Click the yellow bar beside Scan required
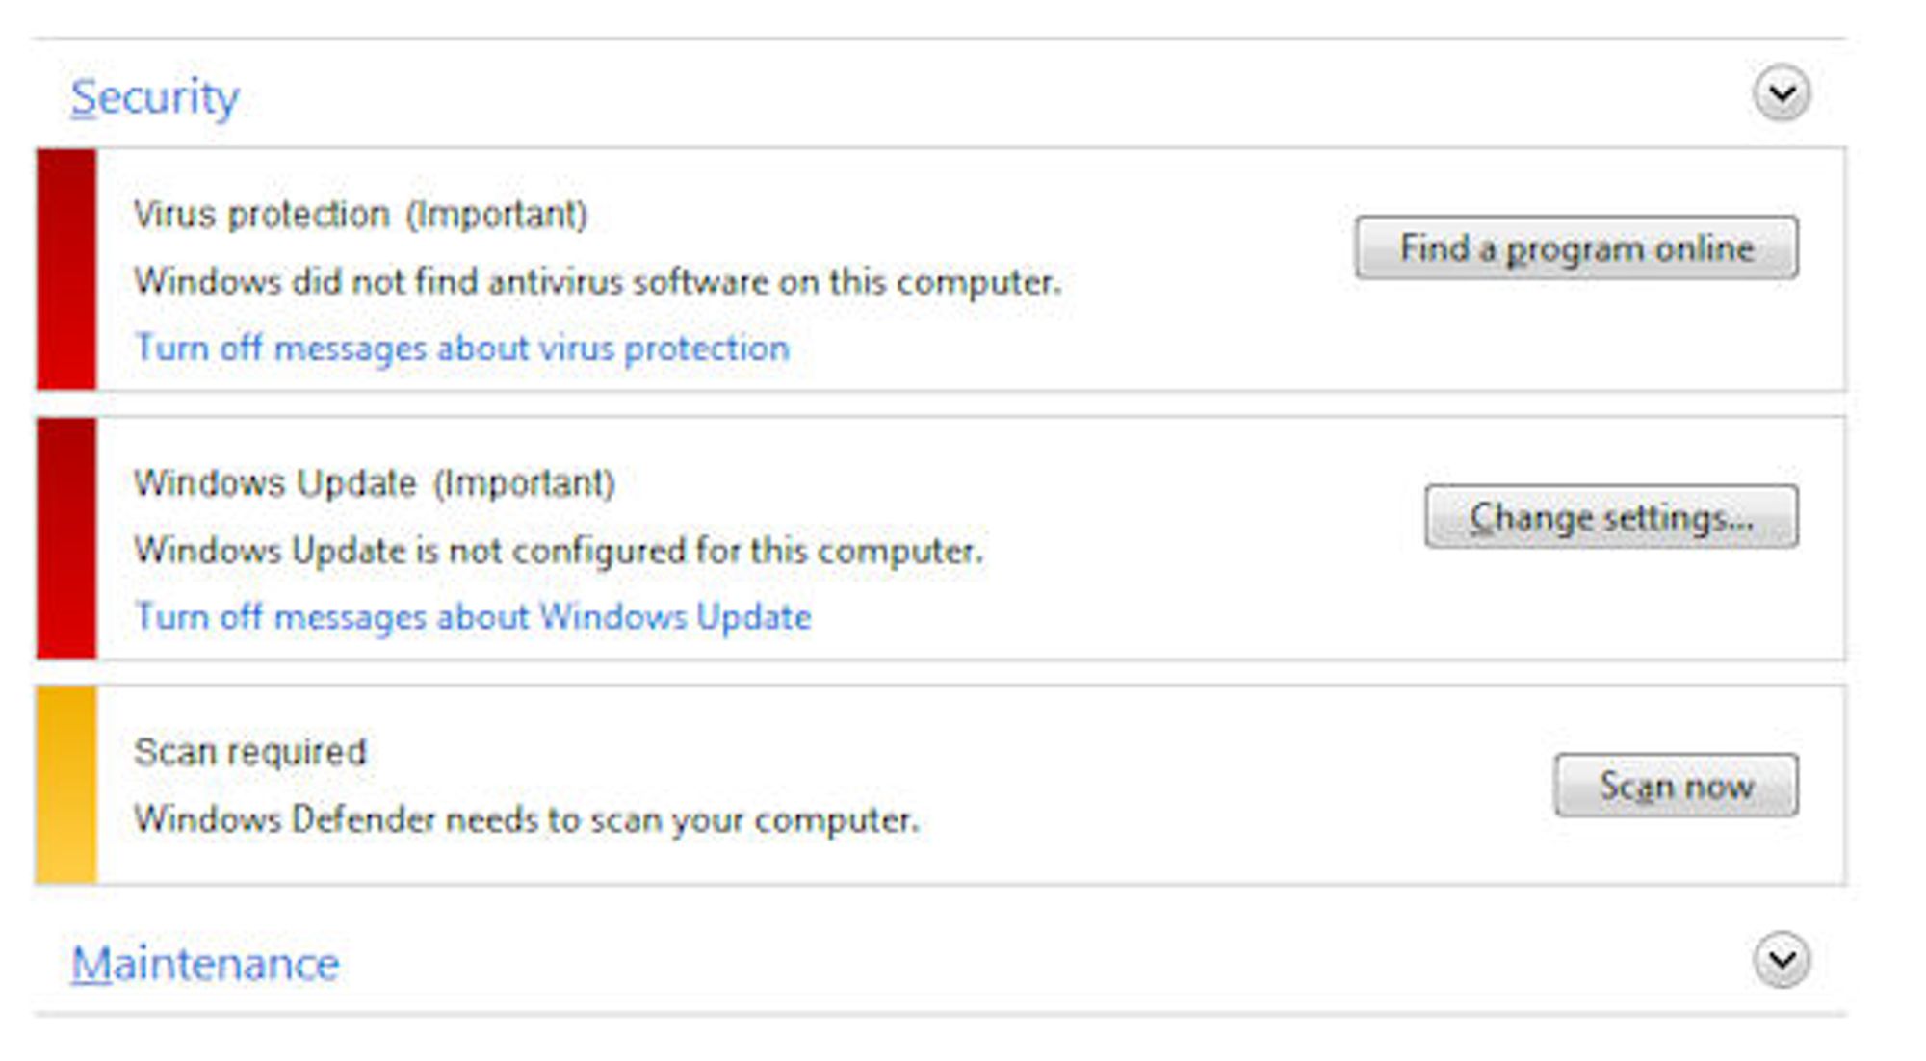The image size is (1926, 1061). [66, 785]
